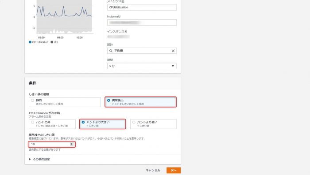Viewport: 310px width, 175px height.
Task: Focus the 異常検出のしきい値 input box
Action: click(52, 144)
